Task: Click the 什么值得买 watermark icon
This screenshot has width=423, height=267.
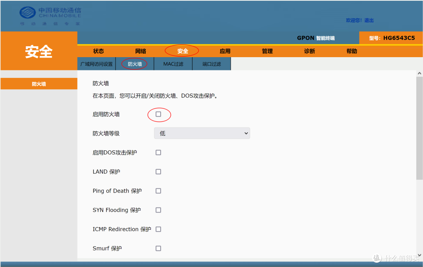Action: [377, 258]
